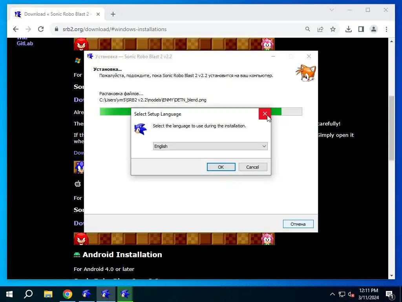Viewport: 402px width, 302px height.
Task: Close the Download « Sonic Robo Blast 2 tab
Action: pos(98,14)
